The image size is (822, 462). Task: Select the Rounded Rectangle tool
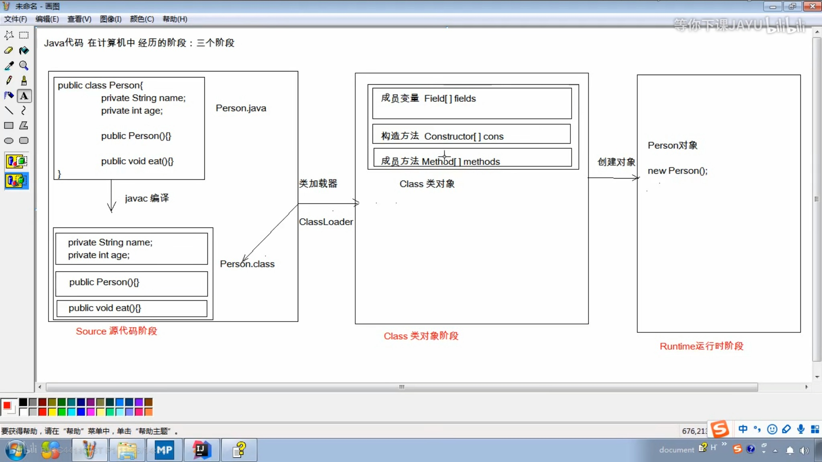pyautogui.click(x=24, y=141)
